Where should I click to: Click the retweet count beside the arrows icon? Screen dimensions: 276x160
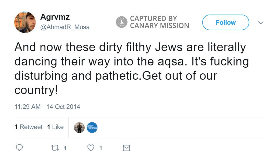tap(65, 148)
